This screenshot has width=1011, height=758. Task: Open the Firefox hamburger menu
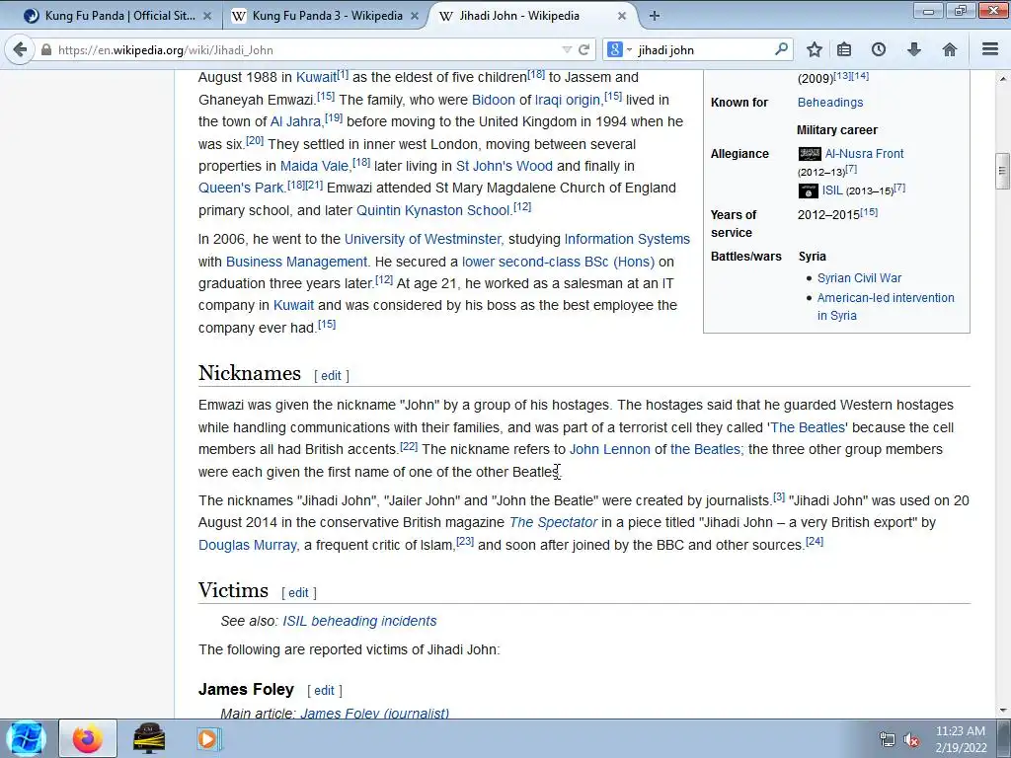pos(990,49)
